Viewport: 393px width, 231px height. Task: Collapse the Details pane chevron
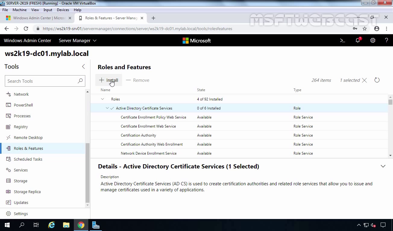(383, 166)
